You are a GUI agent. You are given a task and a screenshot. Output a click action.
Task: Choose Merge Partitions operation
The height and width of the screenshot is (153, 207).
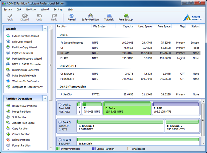tap(21, 112)
